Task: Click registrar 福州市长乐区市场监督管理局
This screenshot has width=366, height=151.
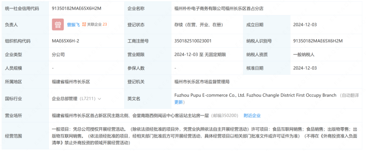Action: coord(202,82)
